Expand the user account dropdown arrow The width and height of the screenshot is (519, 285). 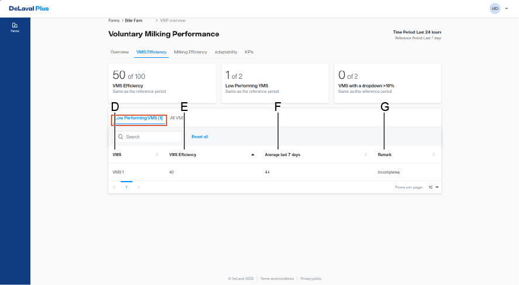pos(506,9)
